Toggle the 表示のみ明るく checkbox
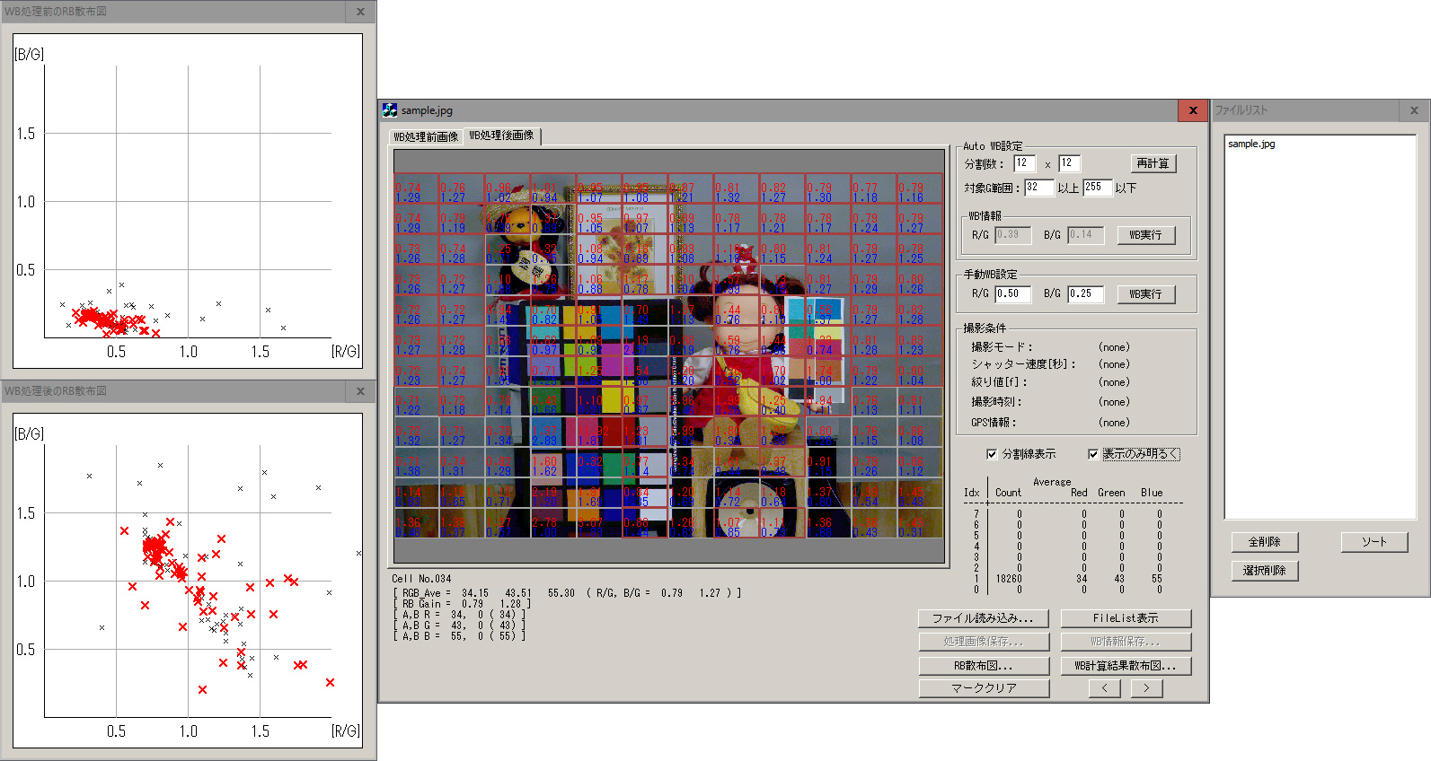1431x761 pixels. pyautogui.click(x=1093, y=454)
